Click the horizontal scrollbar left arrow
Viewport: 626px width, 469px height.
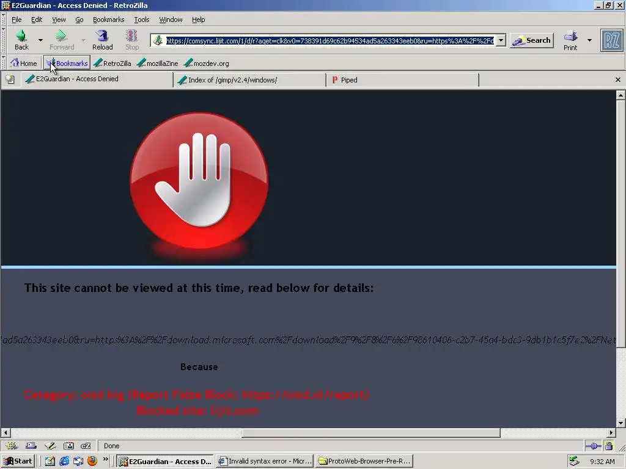(x=6, y=433)
